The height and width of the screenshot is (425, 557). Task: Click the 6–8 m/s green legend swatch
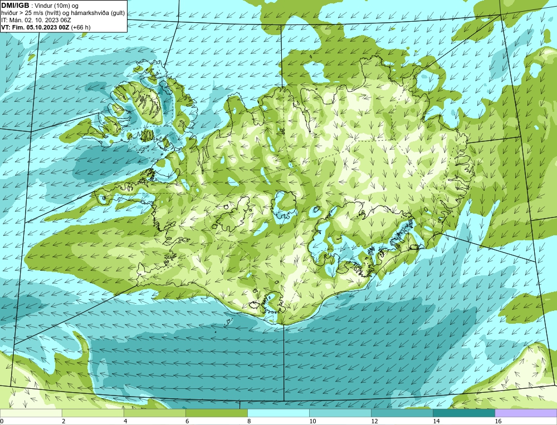[x=216, y=413]
